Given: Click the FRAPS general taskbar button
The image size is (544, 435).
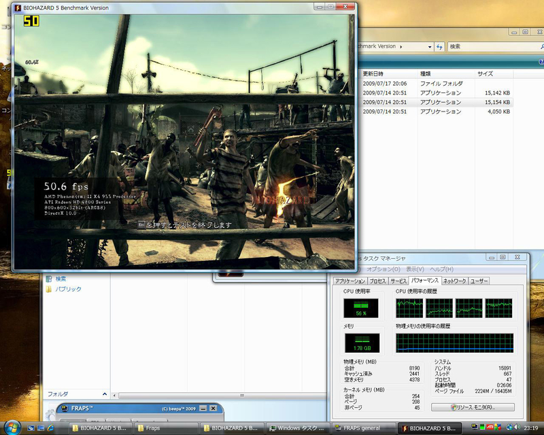Looking at the screenshot, I should [x=363, y=428].
